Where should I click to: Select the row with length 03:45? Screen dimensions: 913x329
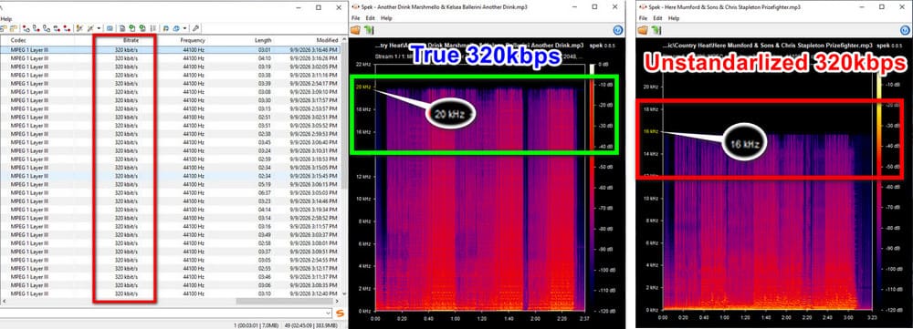[x=170, y=142]
